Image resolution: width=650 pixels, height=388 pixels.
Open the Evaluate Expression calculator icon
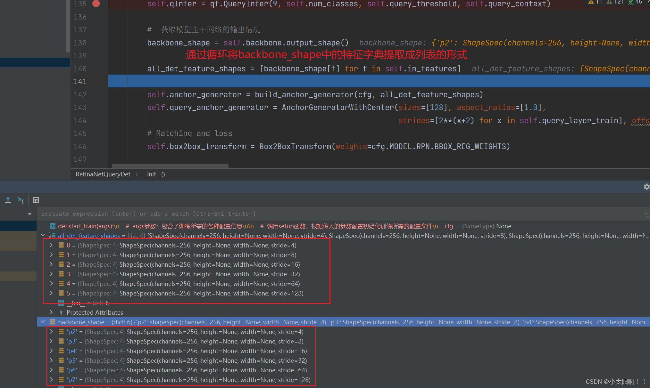tap(36, 200)
